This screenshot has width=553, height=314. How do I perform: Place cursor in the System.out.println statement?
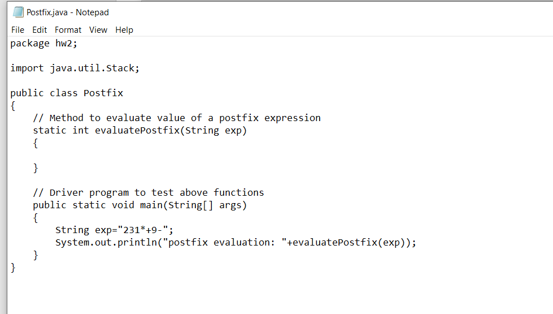[236, 243]
